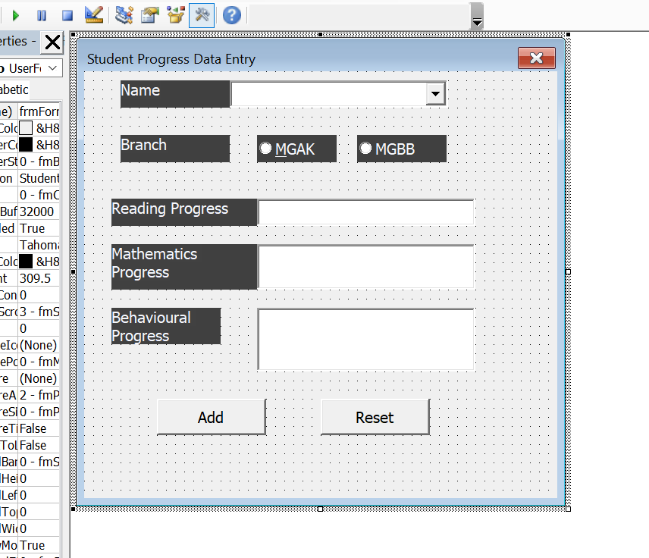Select the 32000 property value

click(39, 212)
